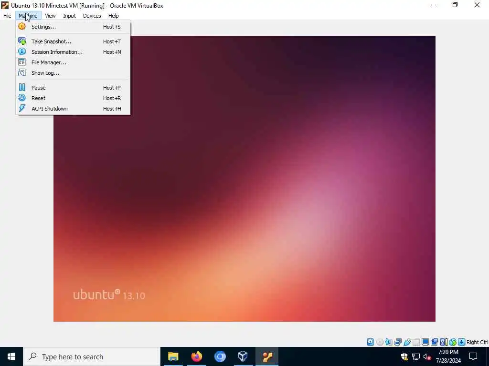Image resolution: width=489 pixels, height=366 pixels.
Task: Choose Settings... from the Machine menu
Action: click(73, 27)
